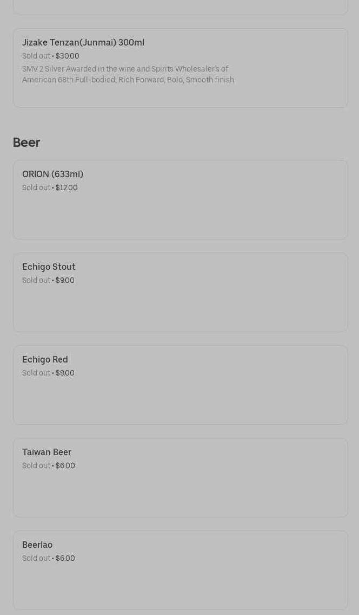Click Sold out label under Jizake Tenzan

[36, 56]
